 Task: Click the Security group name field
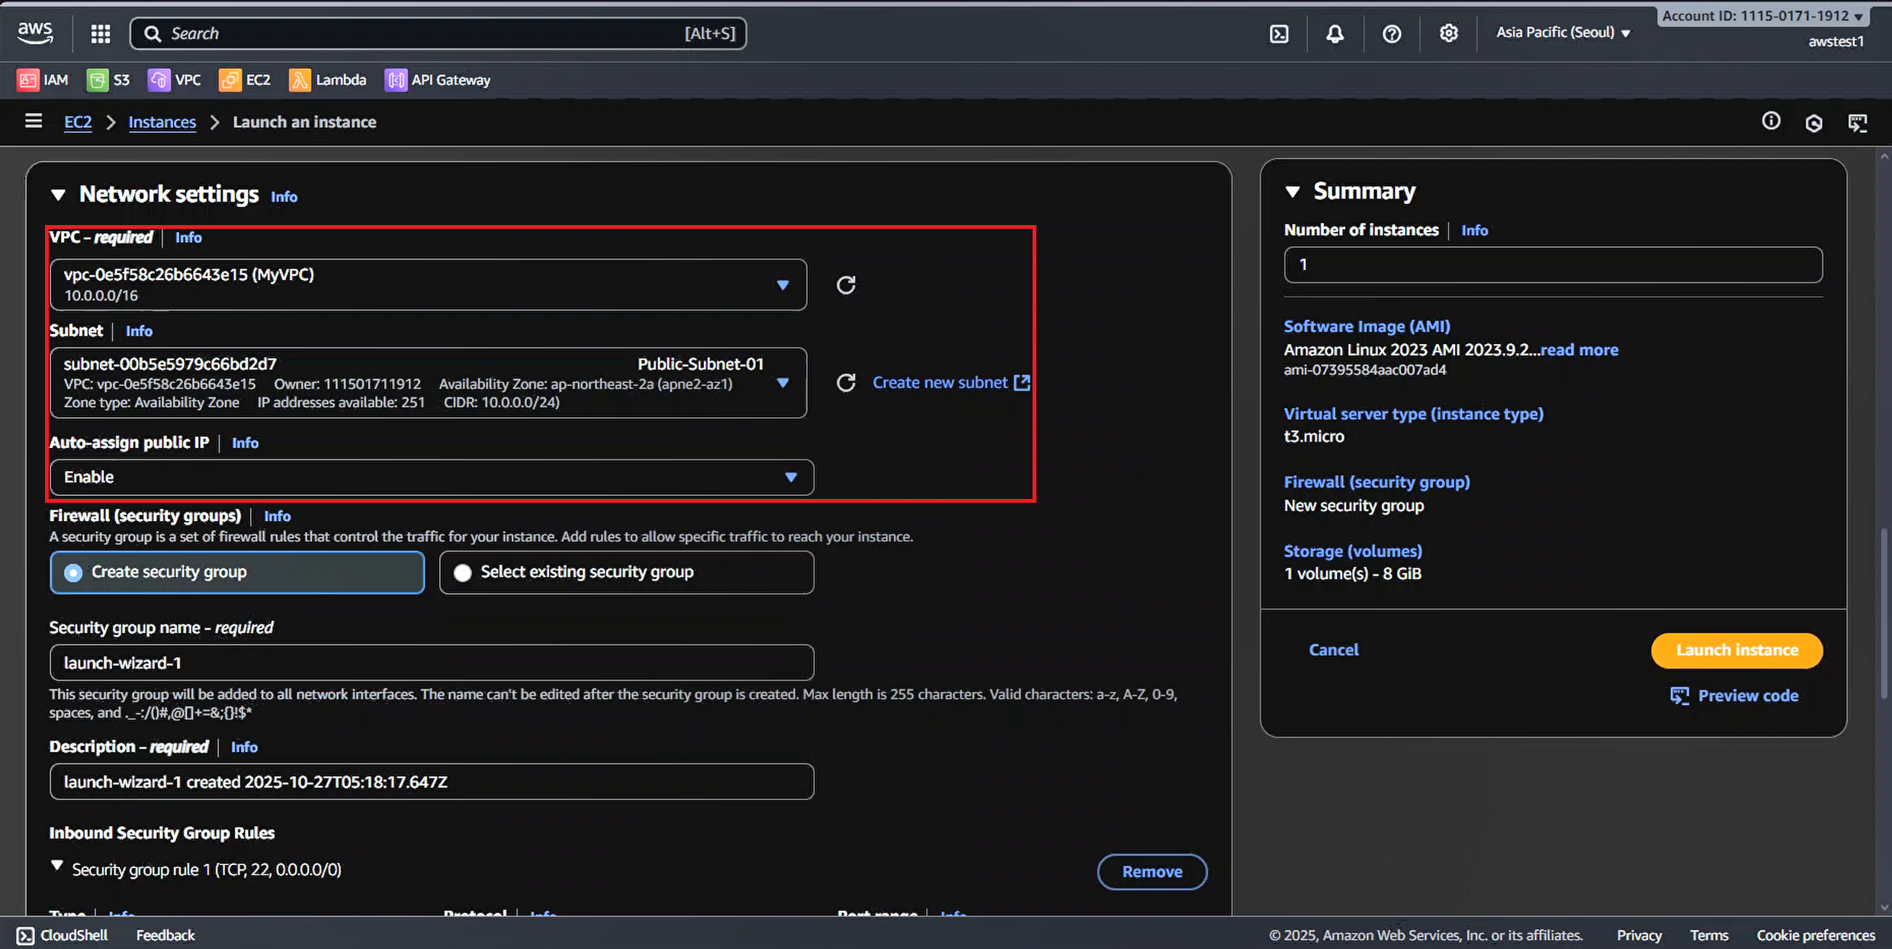[x=432, y=663]
